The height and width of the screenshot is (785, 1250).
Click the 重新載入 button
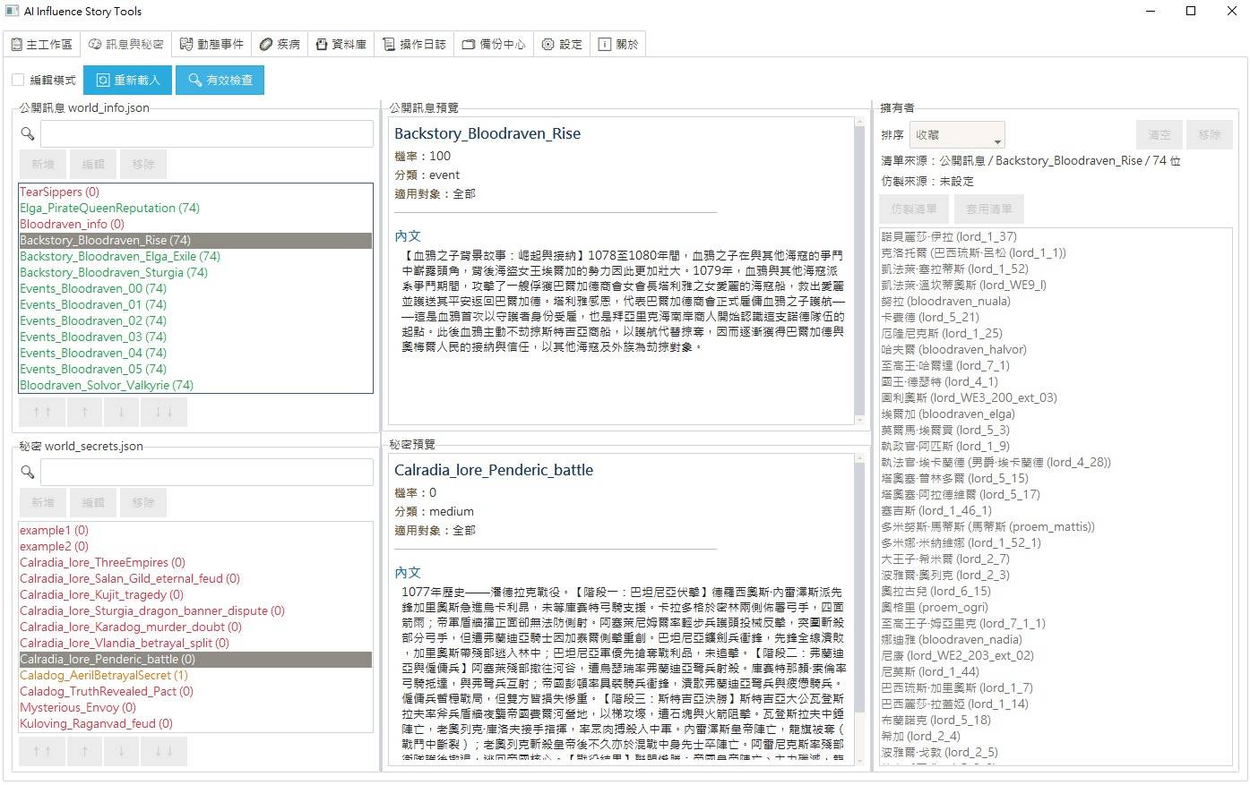127,80
